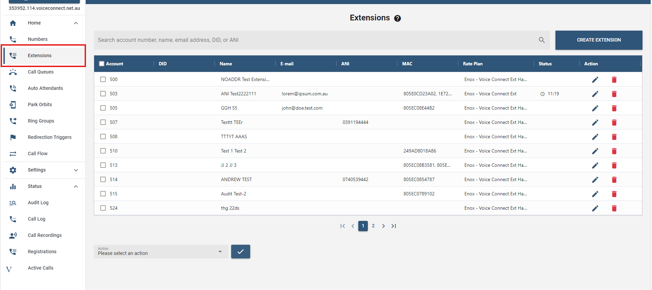Image resolution: width=652 pixels, height=290 pixels.
Task: Click the Create Extension button
Action: (x=598, y=40)
